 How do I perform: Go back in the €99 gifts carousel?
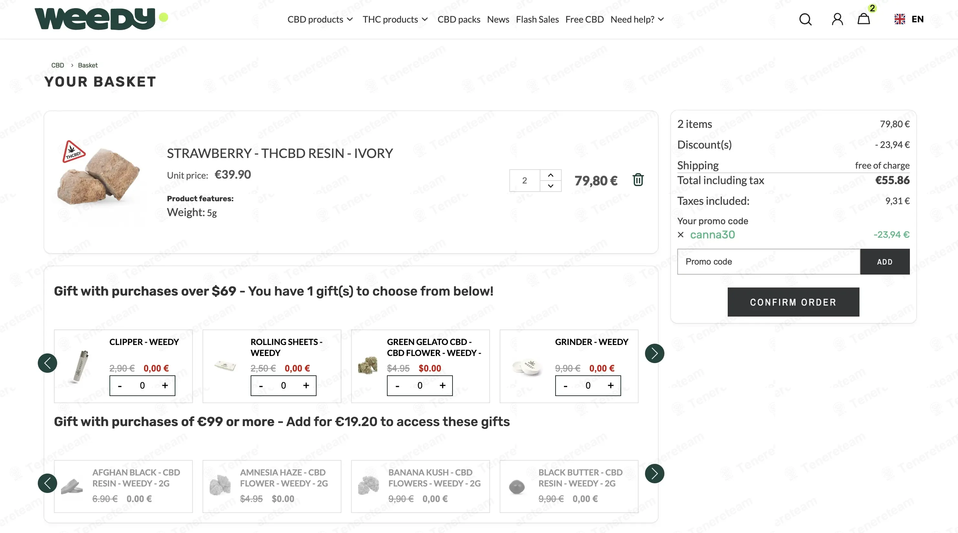(x=47, y=483)
